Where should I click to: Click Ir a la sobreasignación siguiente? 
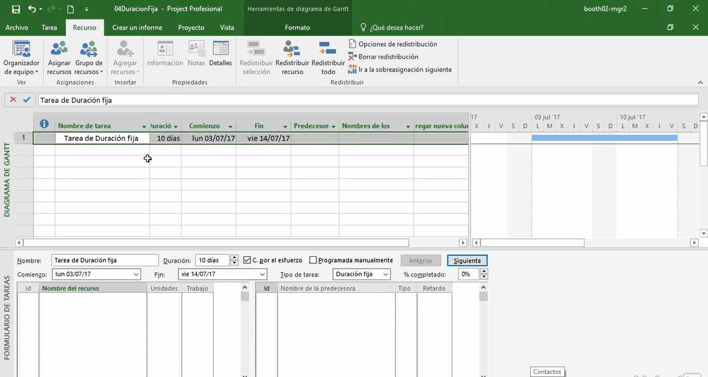point(399,69)
